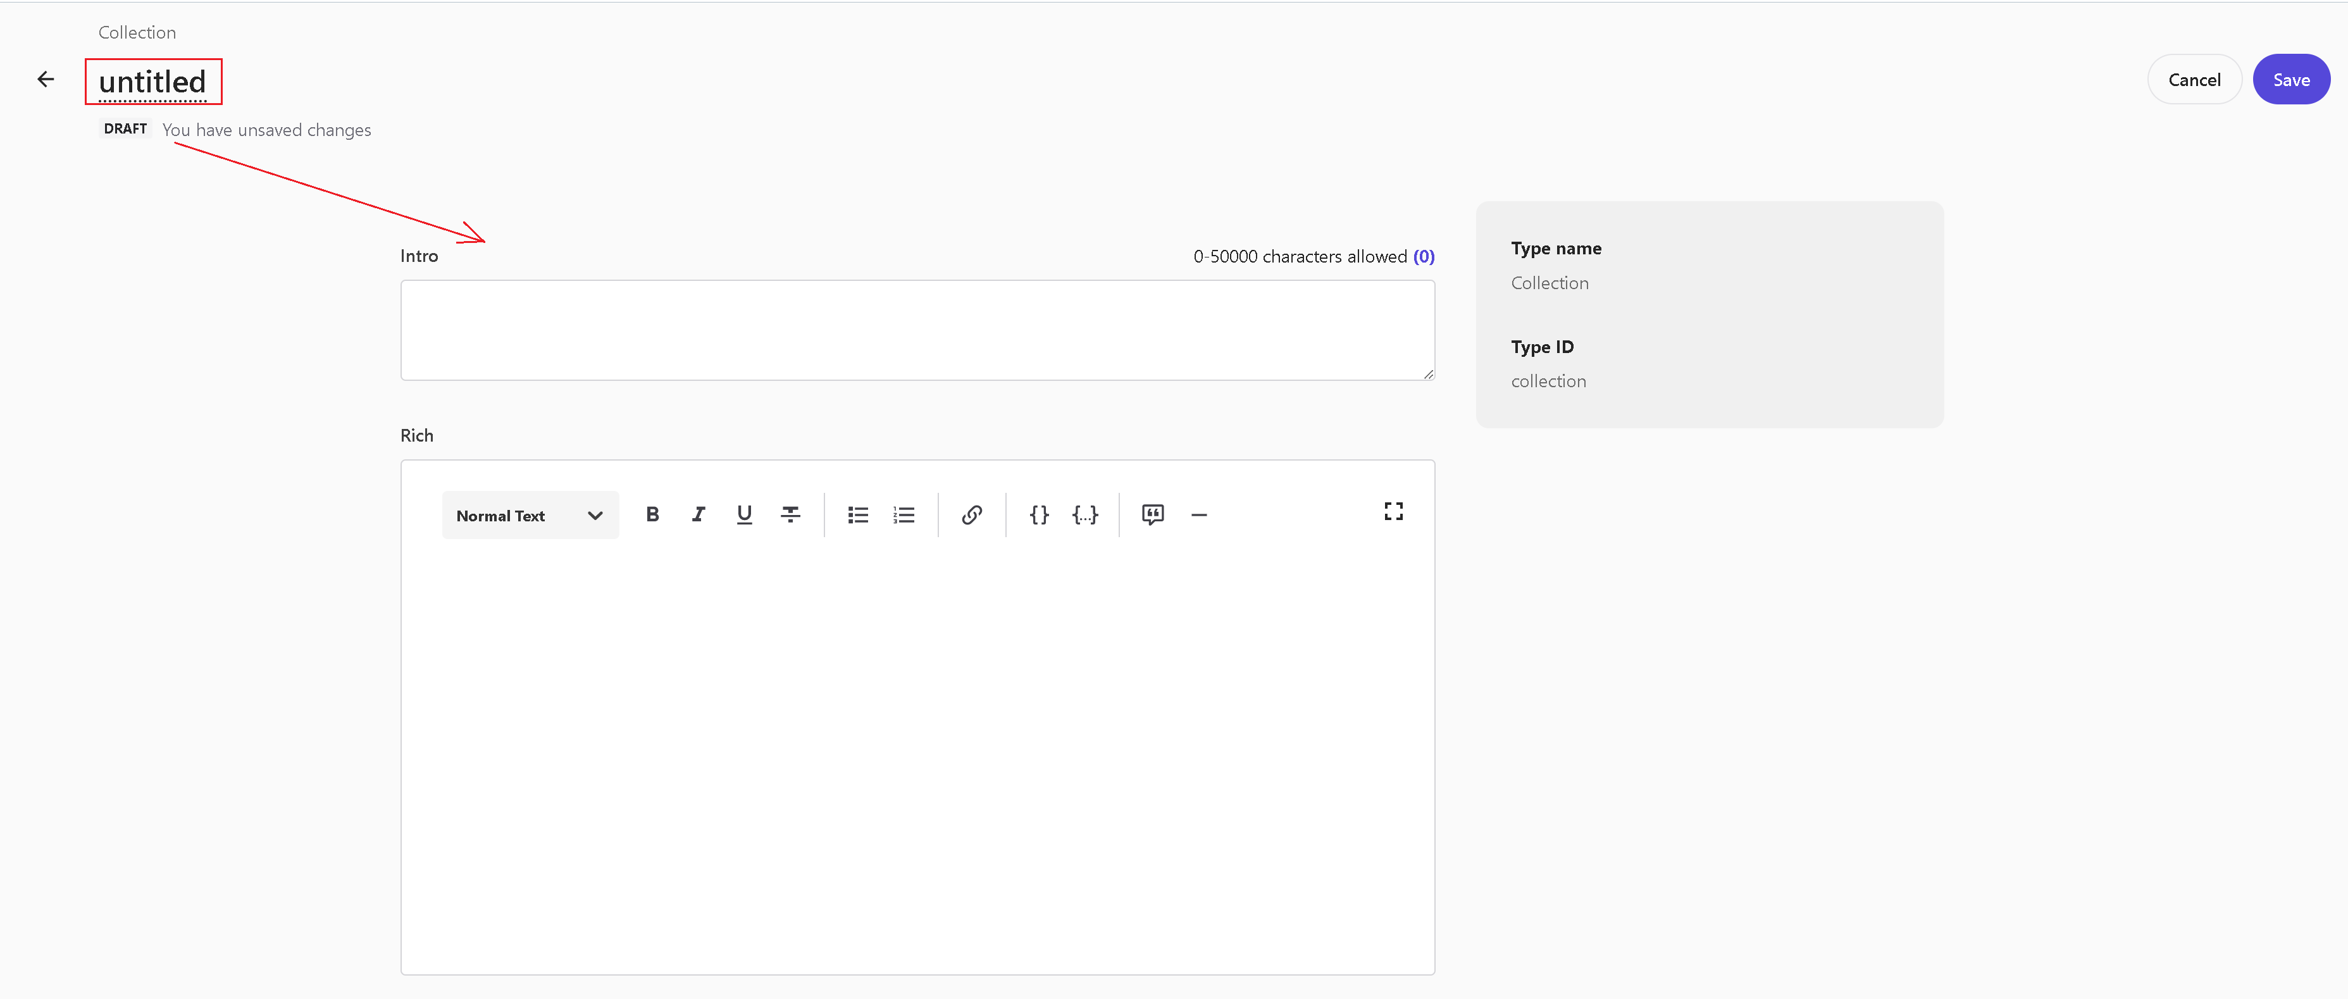Insert a code block with the {...} icon

coord(1084,515)
